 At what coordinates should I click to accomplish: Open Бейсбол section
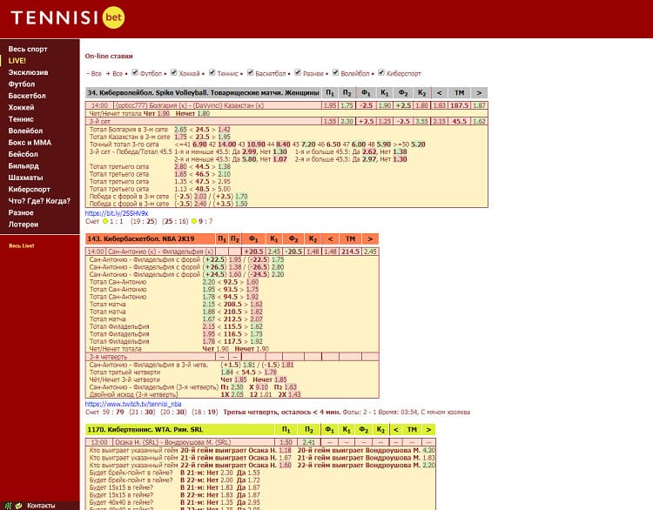click(x=24, y=154)
